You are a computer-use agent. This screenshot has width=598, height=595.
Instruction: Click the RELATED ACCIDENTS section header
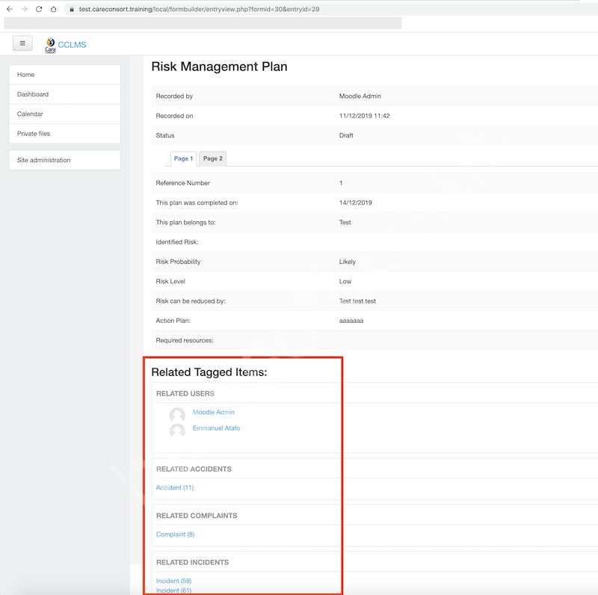pyautogui.click(x=194, y=469)
